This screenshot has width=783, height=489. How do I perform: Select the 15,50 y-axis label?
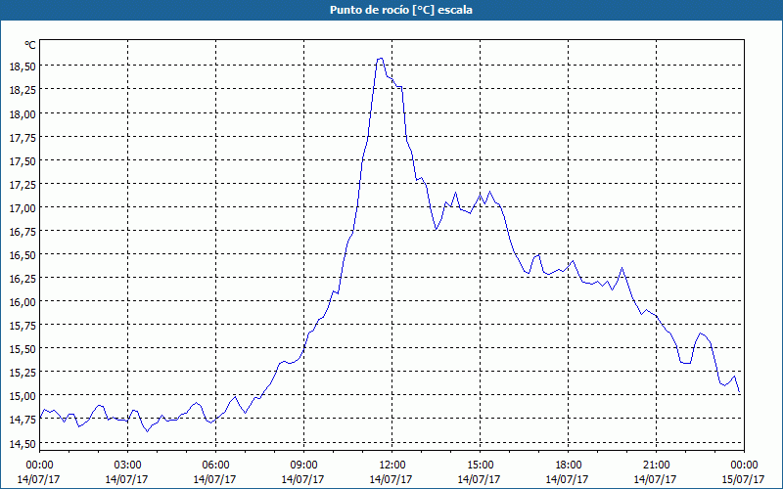pyautogui.click(x=23, y=349)
